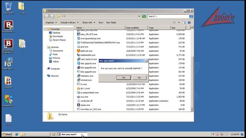Select the 1.txt desktop file icon
Screen dimensions: 246x138
tap(8, 120)
